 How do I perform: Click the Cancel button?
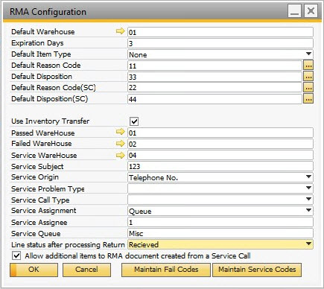[86, 270]
